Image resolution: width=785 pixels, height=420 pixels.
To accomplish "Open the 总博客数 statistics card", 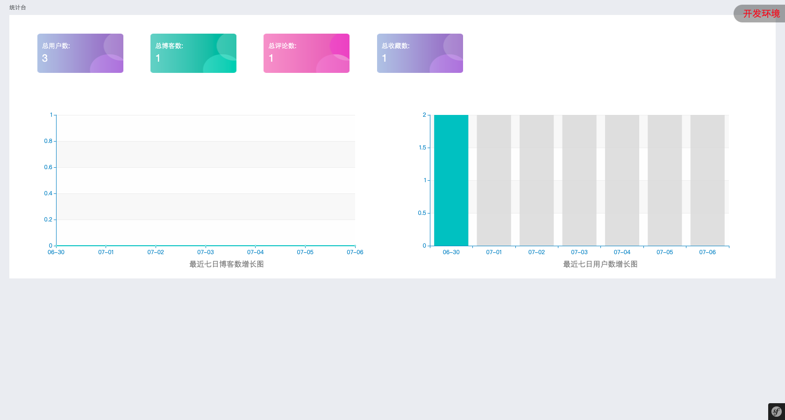I will coord(193,53).
